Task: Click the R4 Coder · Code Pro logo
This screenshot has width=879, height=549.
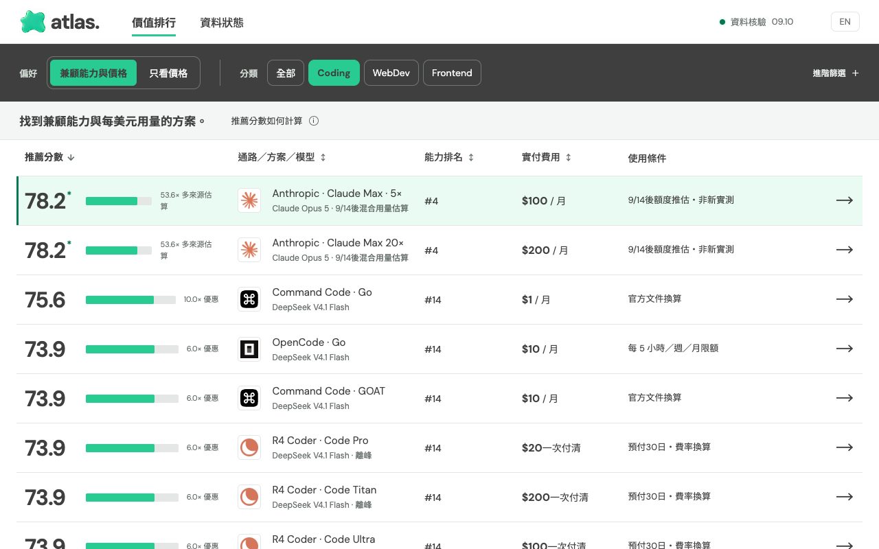Action: (x=249, y=447)
